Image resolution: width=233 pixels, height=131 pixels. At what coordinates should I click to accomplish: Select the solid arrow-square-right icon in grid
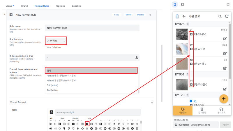tap(87, 124)
